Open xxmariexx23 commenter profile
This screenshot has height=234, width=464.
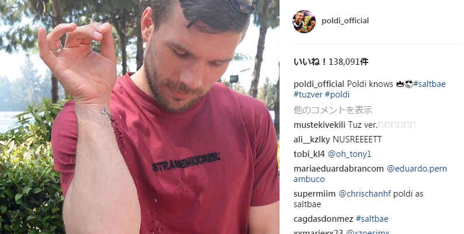[x=319, y=232]
